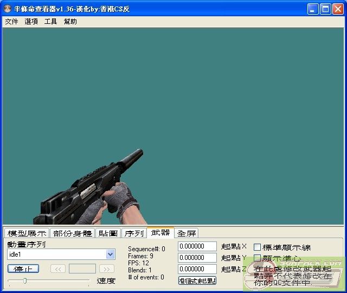Click the 起點 Z value input field
The image size is (347, 293).
coord(197,269)
